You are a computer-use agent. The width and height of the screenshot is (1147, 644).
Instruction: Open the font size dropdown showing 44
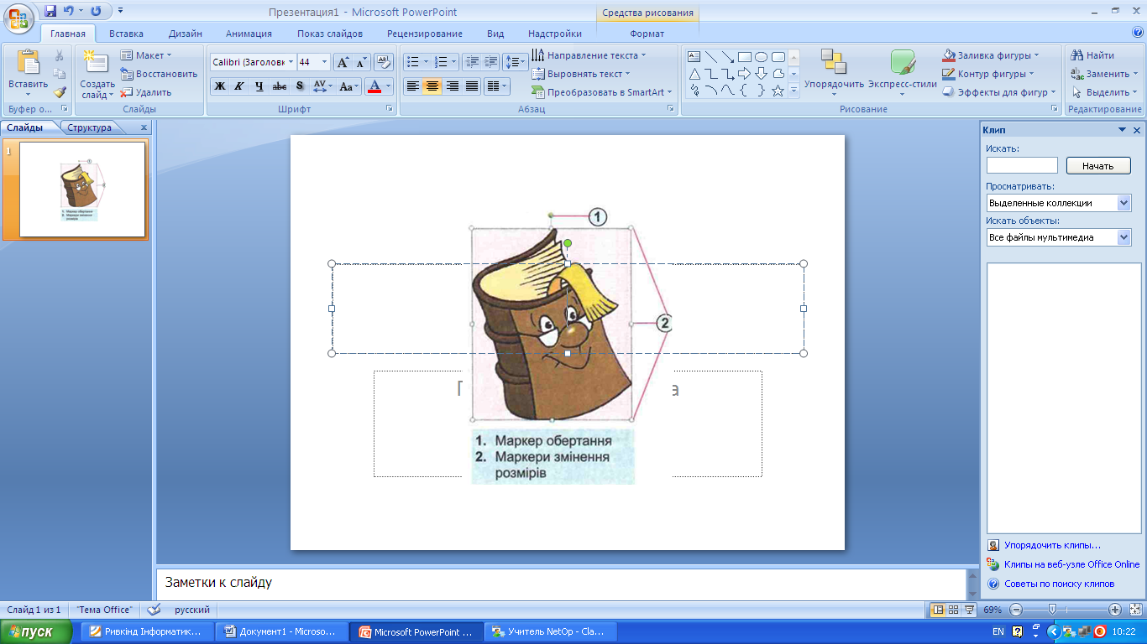[x=324, y=62]
